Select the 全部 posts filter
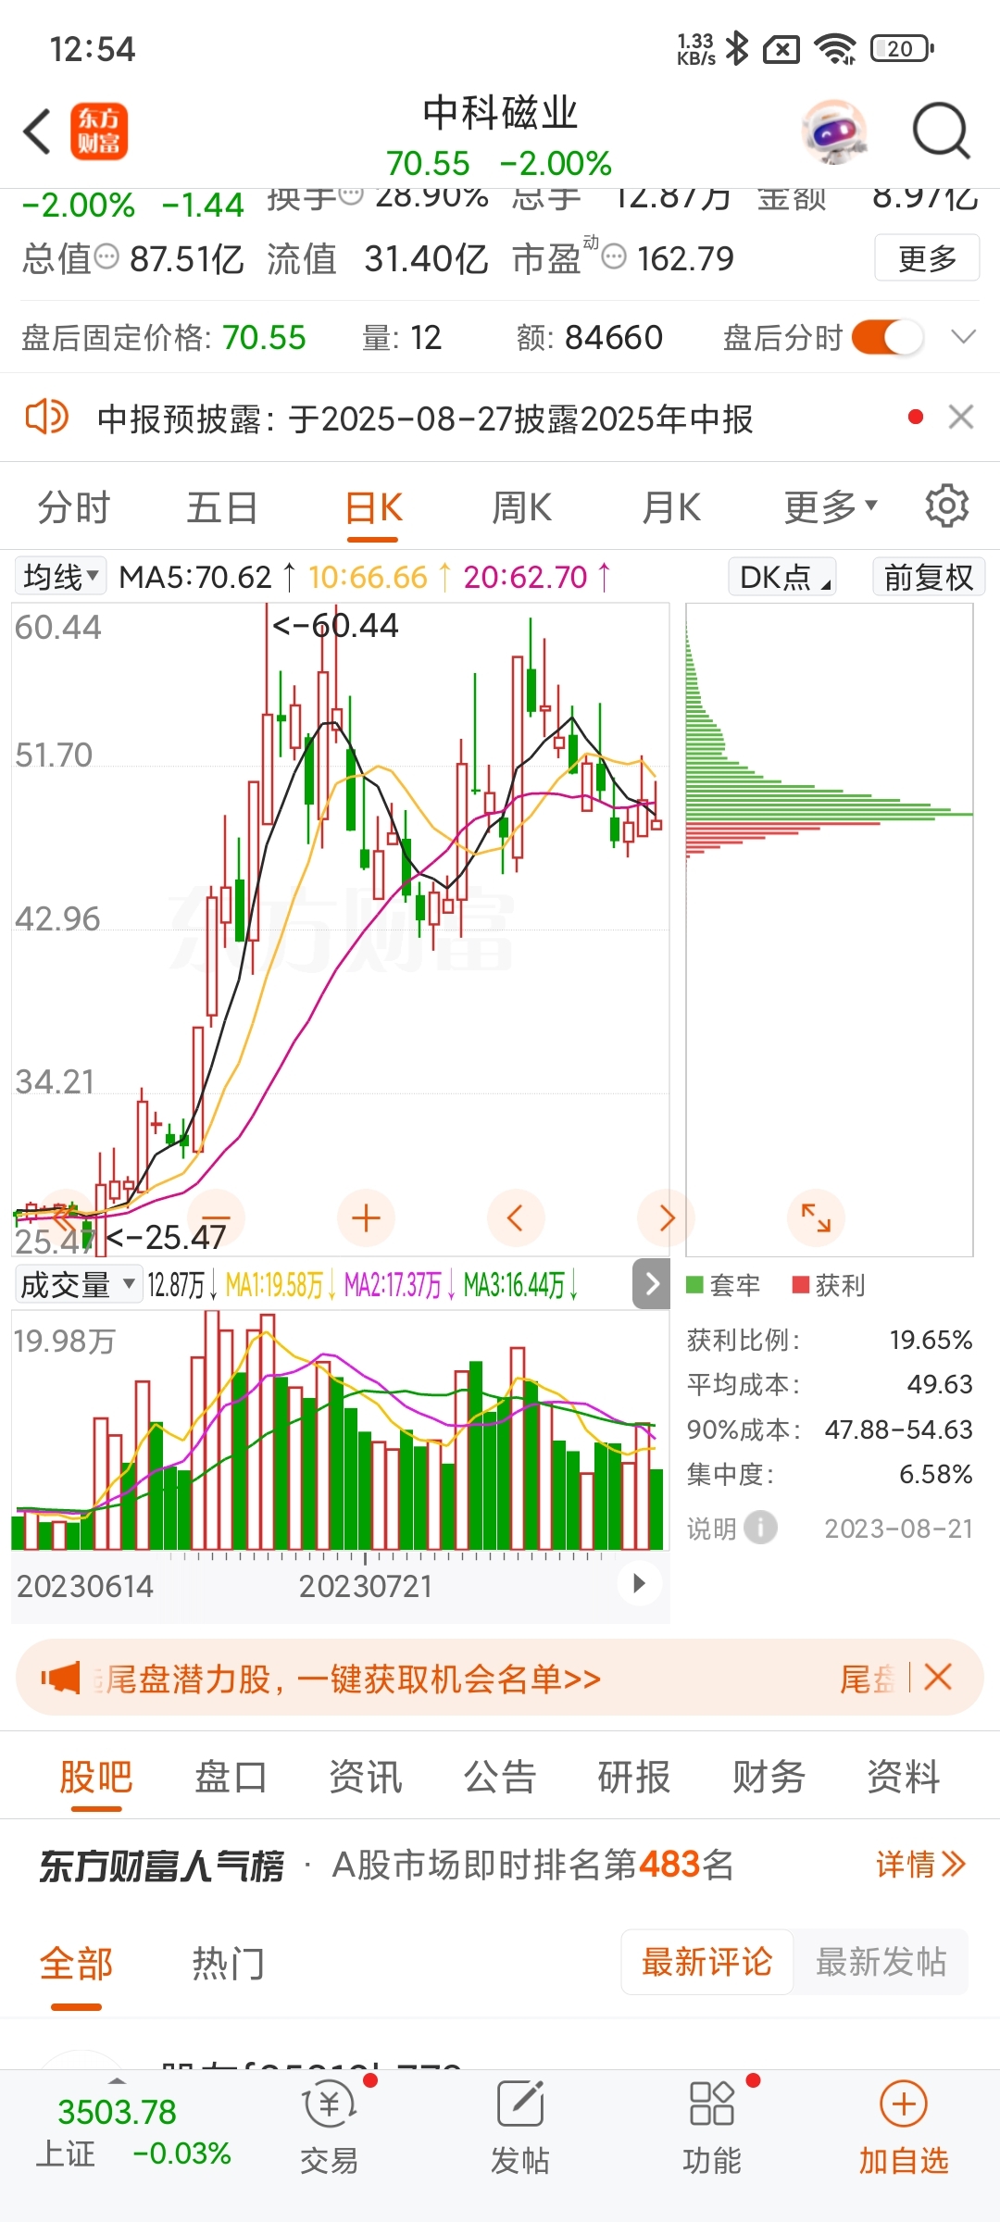 click(x=76, y=1963)
